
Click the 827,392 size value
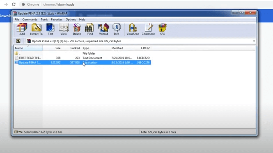tap(56, 62)
